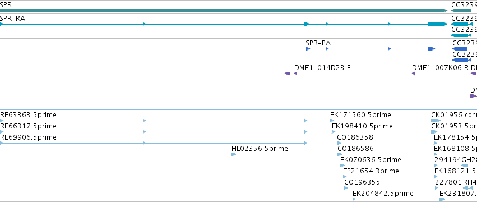477x202 pixels.
Task: Select the EP21654.3prime EST marker
Action: (x=345, y=177)
